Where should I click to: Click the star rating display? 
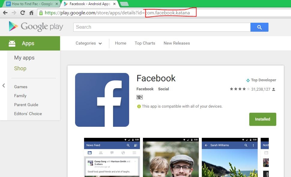(240, 89)
